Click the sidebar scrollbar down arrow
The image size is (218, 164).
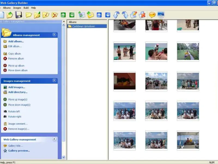64,157
